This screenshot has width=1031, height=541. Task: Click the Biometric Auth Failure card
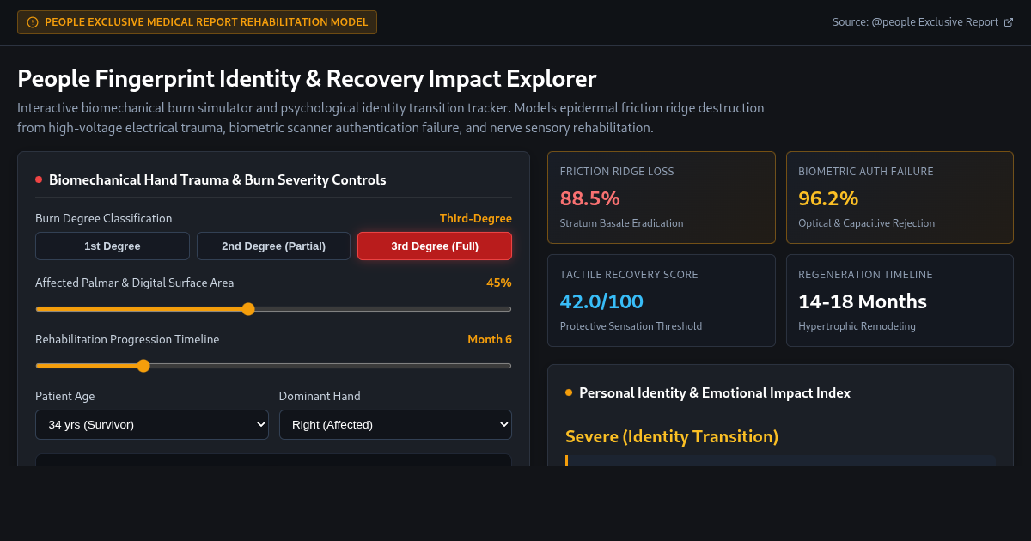coord(900,198)
